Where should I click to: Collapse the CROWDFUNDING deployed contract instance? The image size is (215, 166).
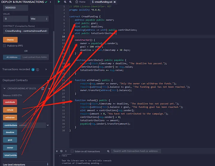coord(4,89)
